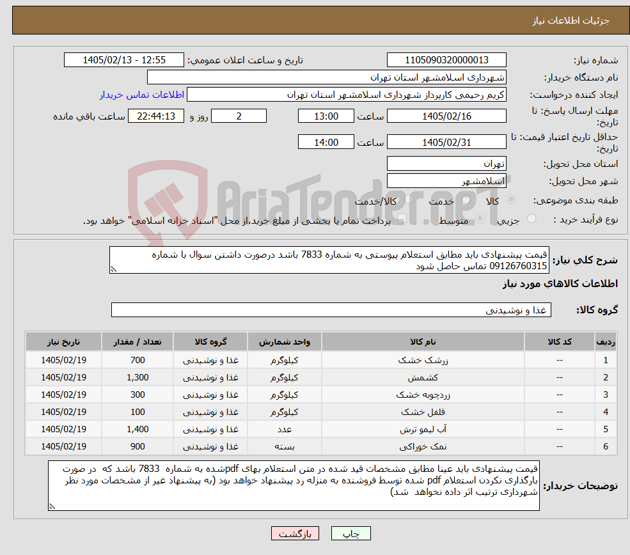The height and width of the screenshot is (555, 630).
Task: Click the item name آب لیمو ترش
Action: [423, 429]
